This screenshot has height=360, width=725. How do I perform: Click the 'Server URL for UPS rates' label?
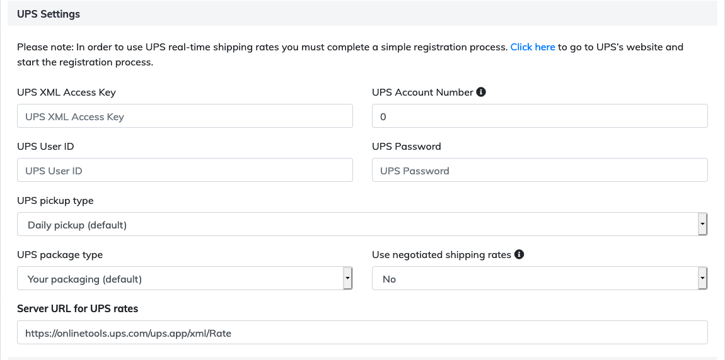78,308
